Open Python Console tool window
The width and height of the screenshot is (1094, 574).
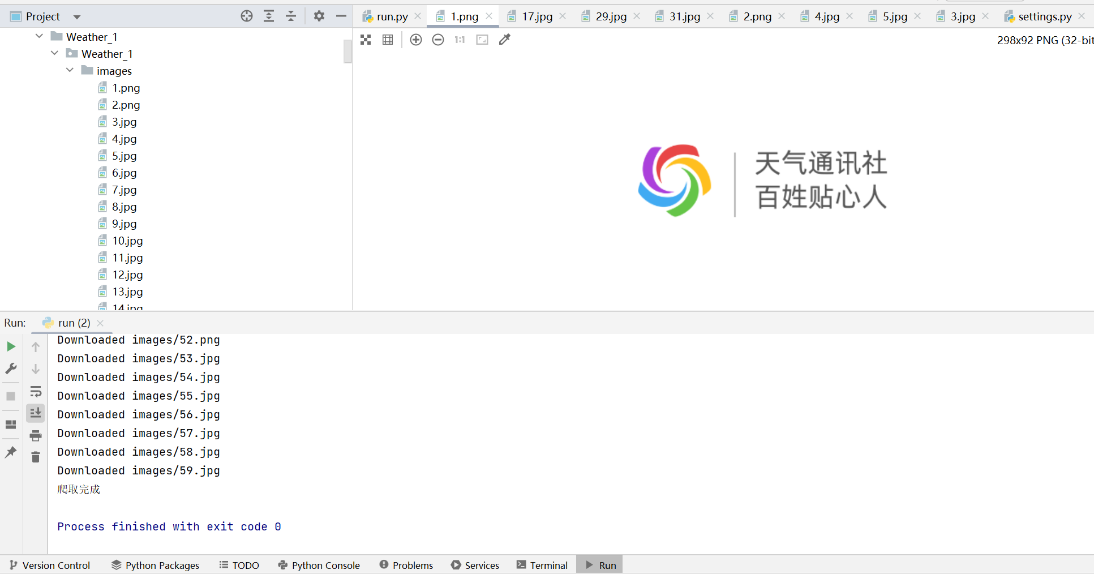point(319,565)
